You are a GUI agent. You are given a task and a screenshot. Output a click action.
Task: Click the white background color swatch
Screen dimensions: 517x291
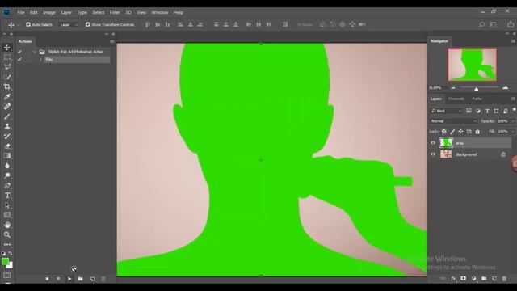pyautogui.click(x=11, y=266)
